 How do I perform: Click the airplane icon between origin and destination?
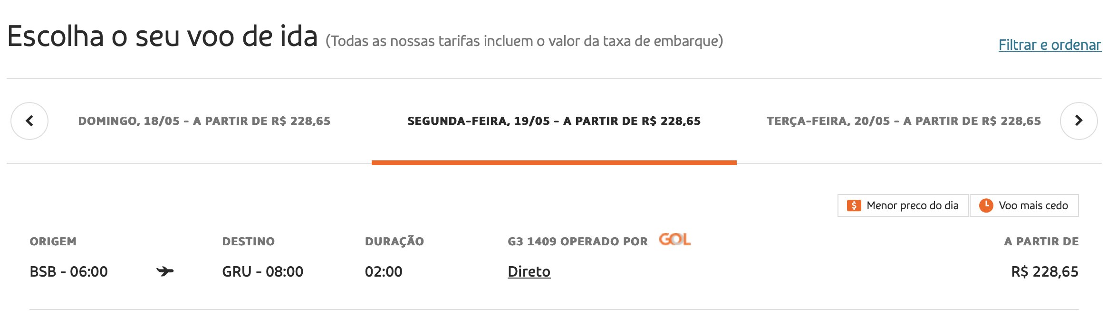165,271
